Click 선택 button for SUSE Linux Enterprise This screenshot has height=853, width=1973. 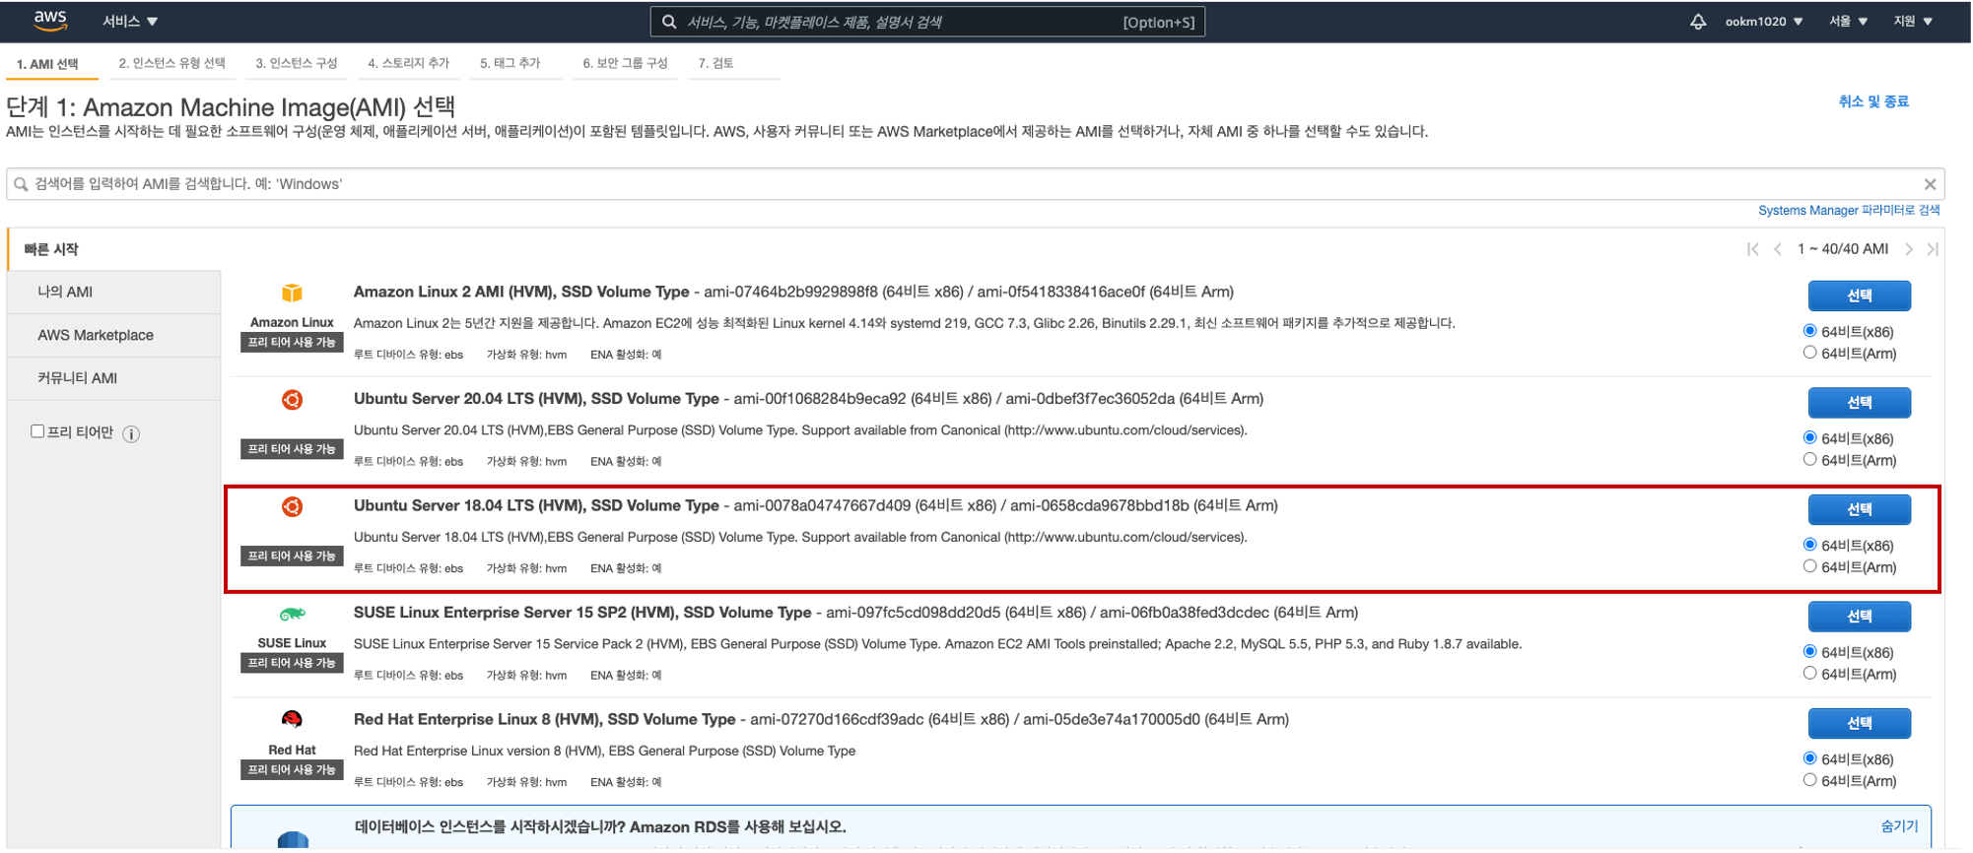click(x=1859, y=617)
